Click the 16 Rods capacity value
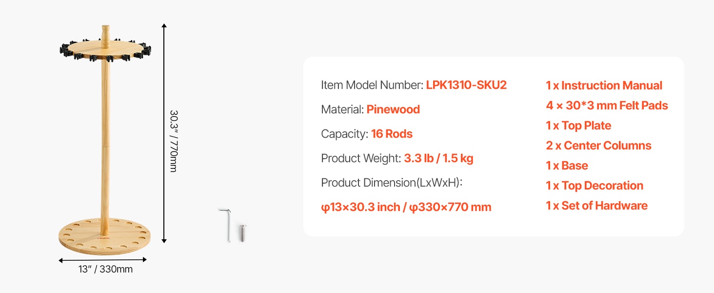Image resolution: width=714 pixels, height=293 pixels. (x=392, y=134)
